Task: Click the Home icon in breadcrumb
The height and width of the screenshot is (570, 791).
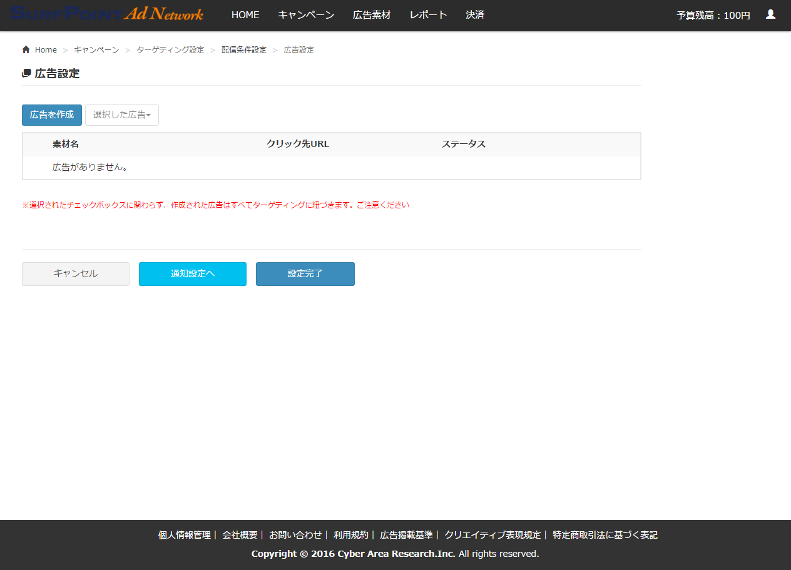Action: 26,50
